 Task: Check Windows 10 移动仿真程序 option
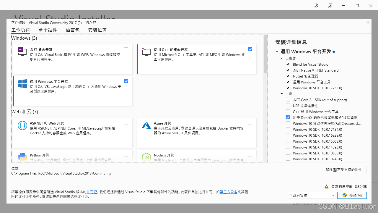(288, 123)
